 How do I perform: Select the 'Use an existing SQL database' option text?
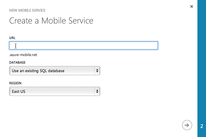[38, 71]
